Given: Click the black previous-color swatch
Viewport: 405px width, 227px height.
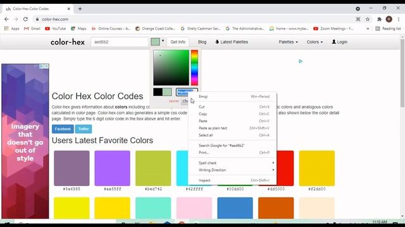Looking at the screenshot, I should click(x=158, y=92).
